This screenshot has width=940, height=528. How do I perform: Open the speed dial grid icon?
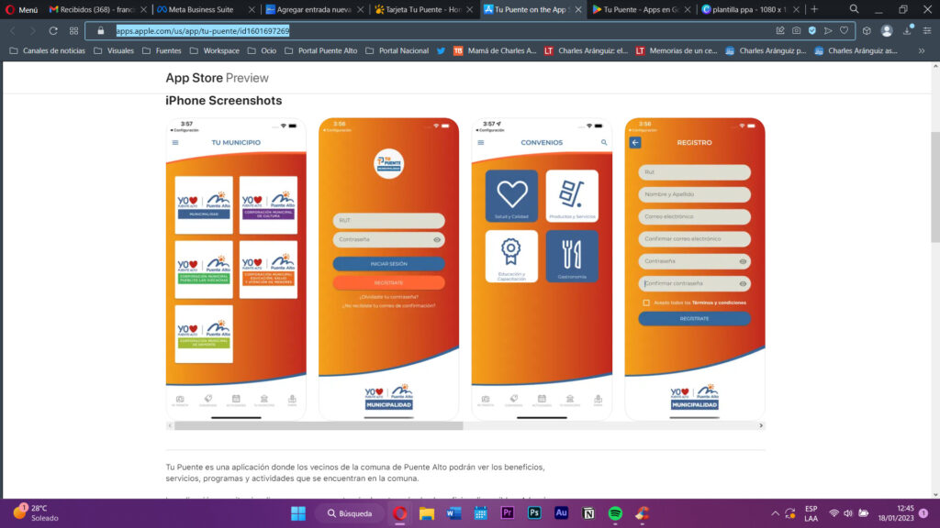pos(73,30)
